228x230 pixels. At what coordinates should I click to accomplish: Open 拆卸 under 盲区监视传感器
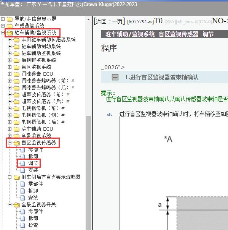pyautogui.click(x=33, y=156)
